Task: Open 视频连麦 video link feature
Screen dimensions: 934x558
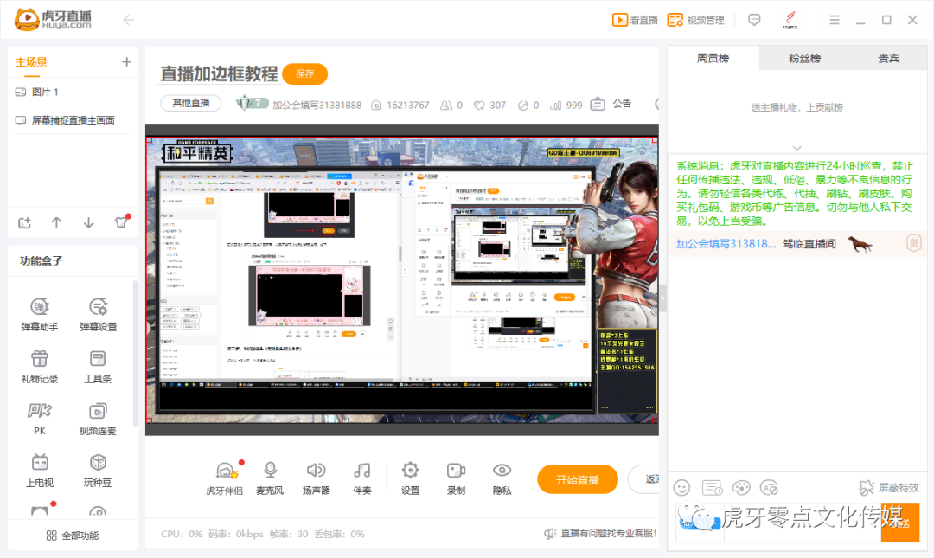Action: pyautogui.click(x=99, y=418)
